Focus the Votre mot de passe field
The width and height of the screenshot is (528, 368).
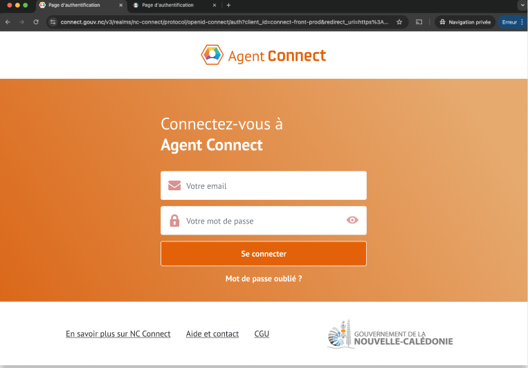[264, 221]
